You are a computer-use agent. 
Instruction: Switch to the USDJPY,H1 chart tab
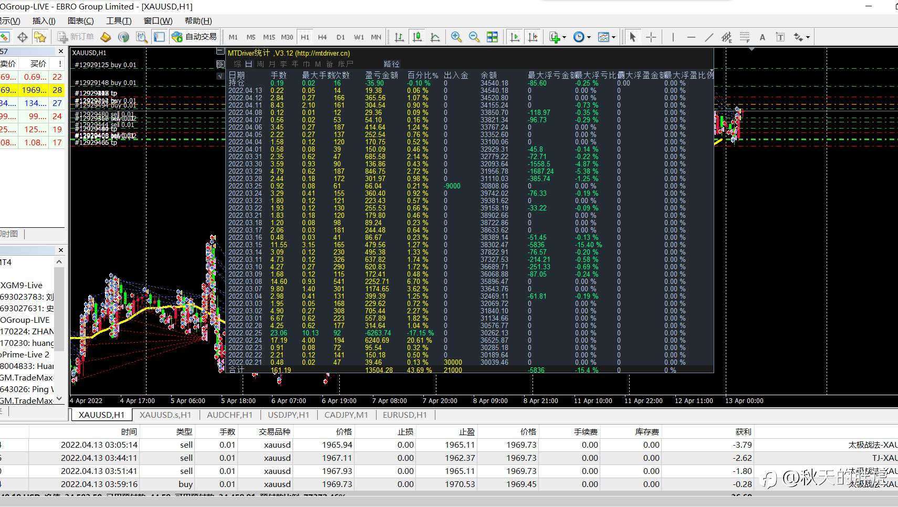tap(288, 415)
